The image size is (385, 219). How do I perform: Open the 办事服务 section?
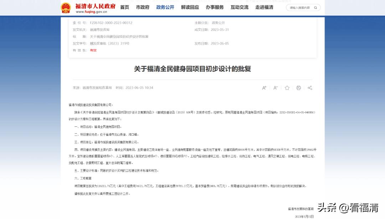coord(214,7)
